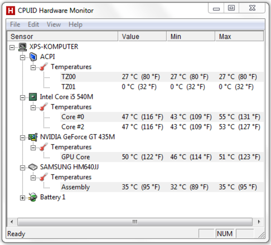271x245 pixels.
Task: Select the TZ01 sensor row
Action: 162,87
